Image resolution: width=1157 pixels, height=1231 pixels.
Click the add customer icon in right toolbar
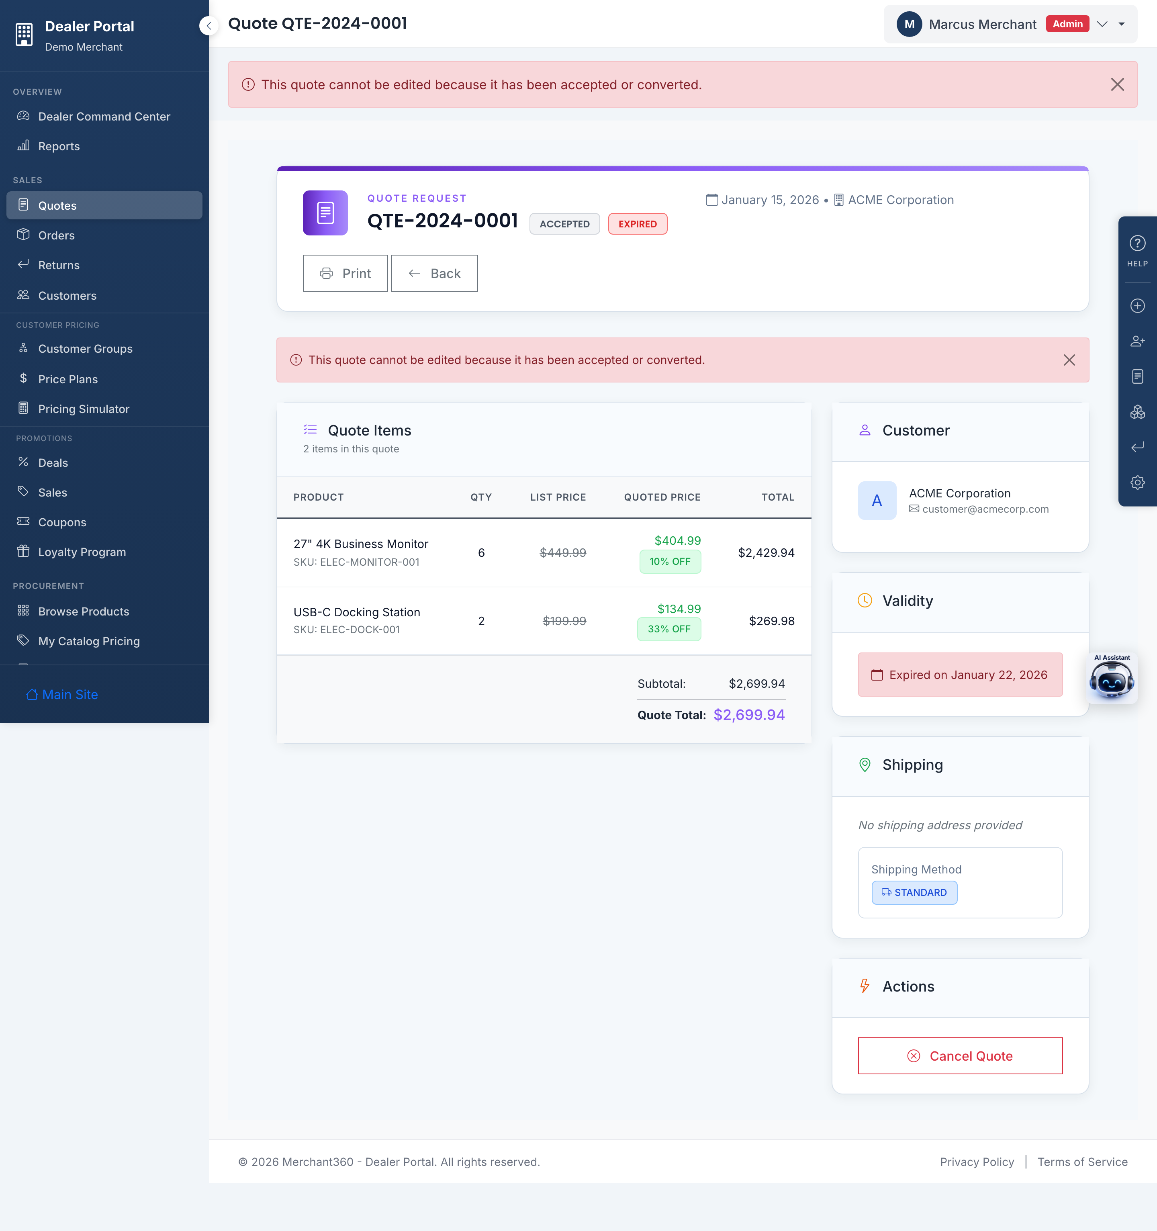1137,341
